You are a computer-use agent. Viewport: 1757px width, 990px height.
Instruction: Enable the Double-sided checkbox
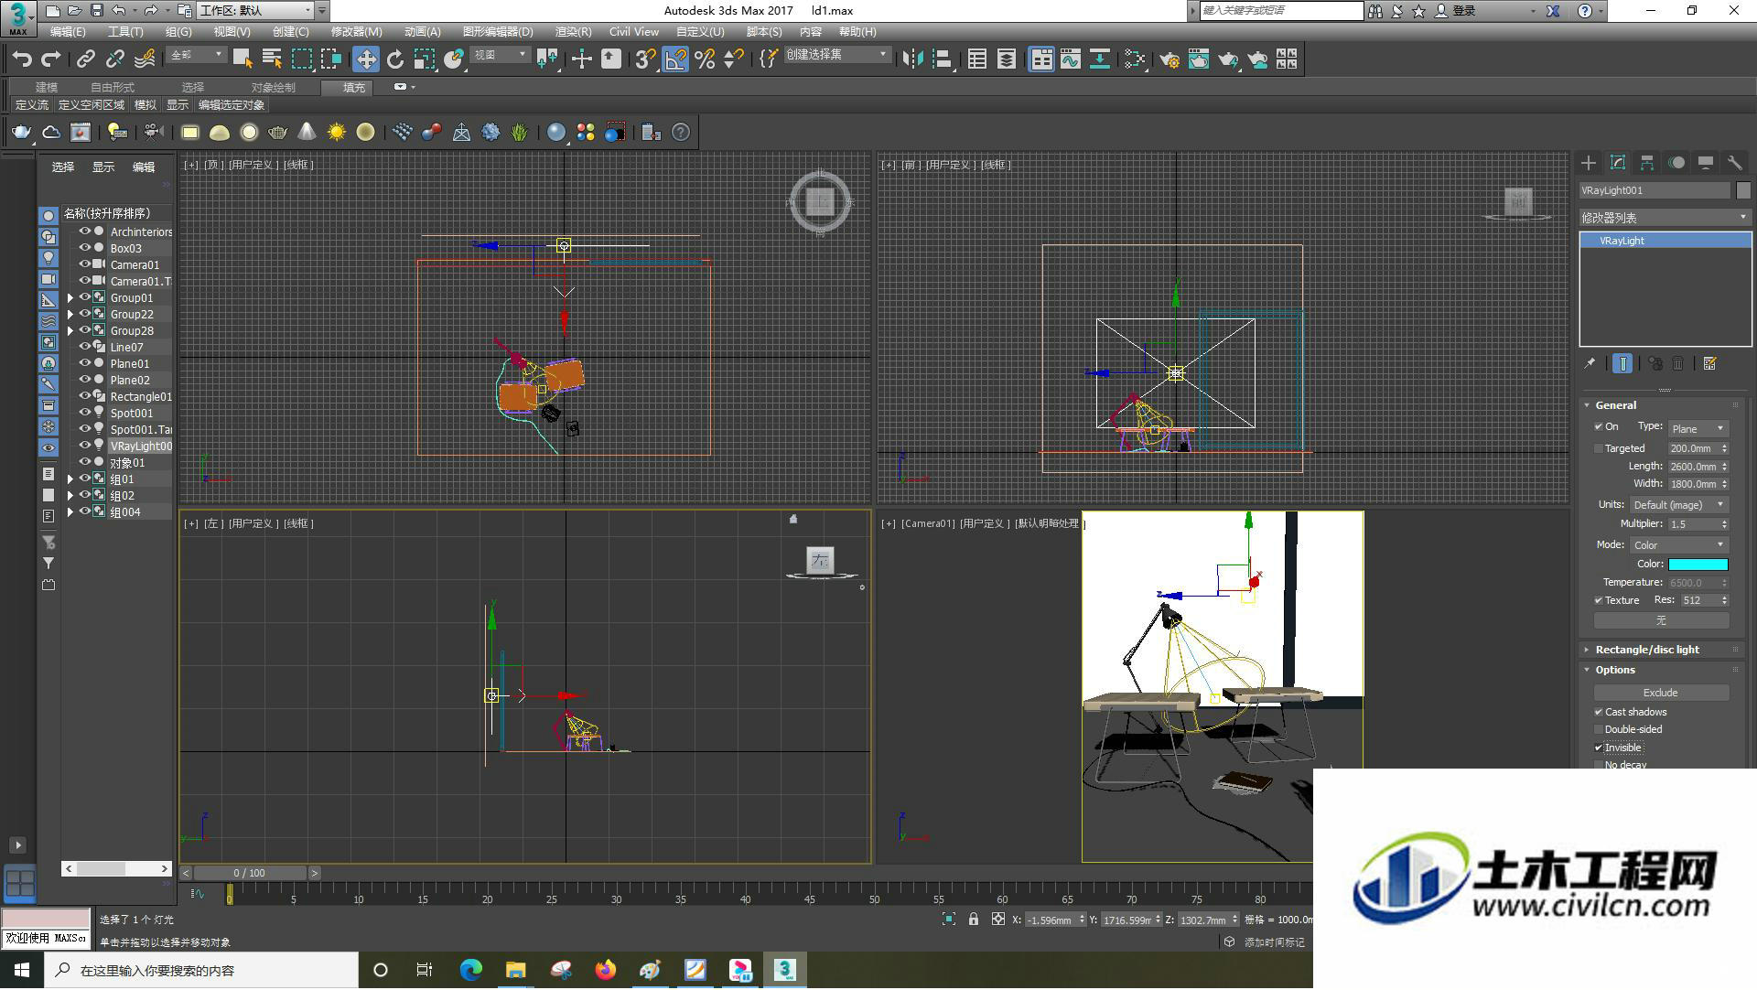click(1599, 730)
